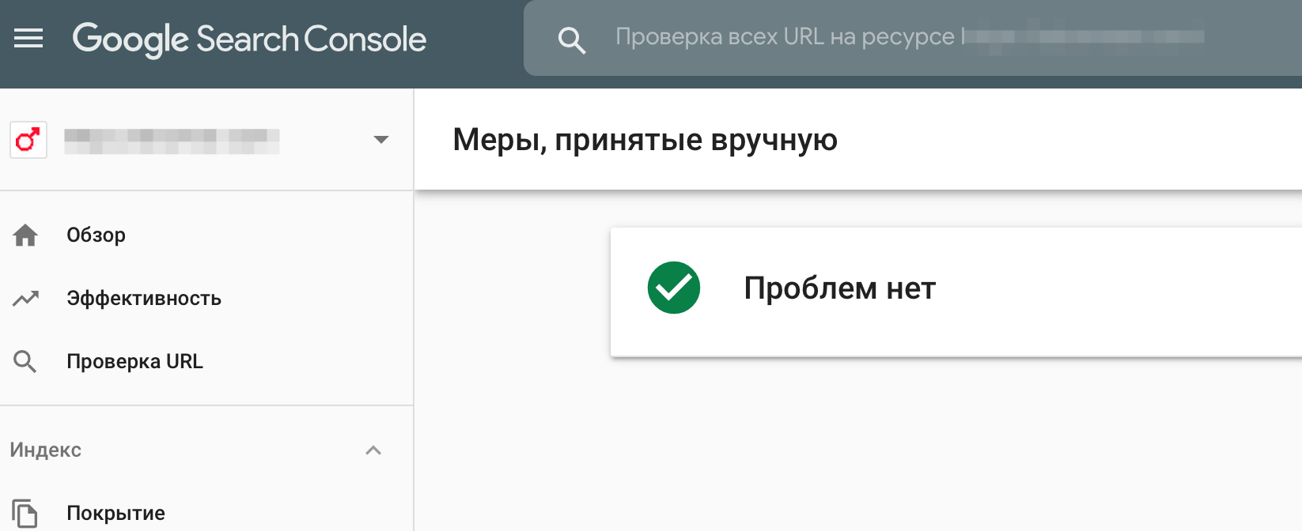The image size is (1302, 531).
Task: Click the pages icon next to Покрытие
Action: pos(25,513)
